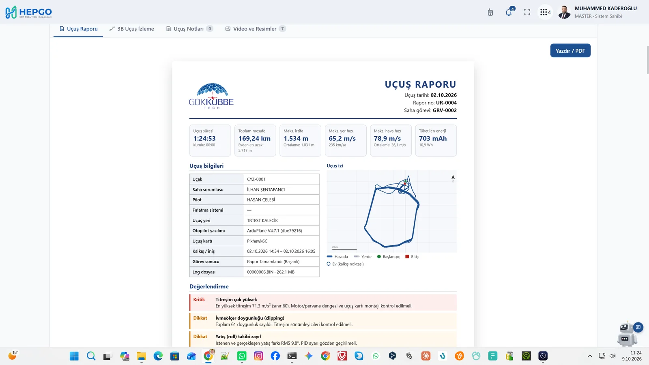Viewport: 649px width, 365px height.
Task: Open Windows Start menu
Action: (x=74, y=356)
